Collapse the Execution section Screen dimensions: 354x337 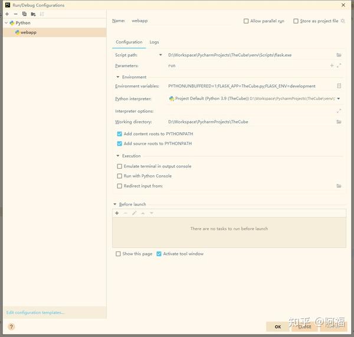(117, 156)
